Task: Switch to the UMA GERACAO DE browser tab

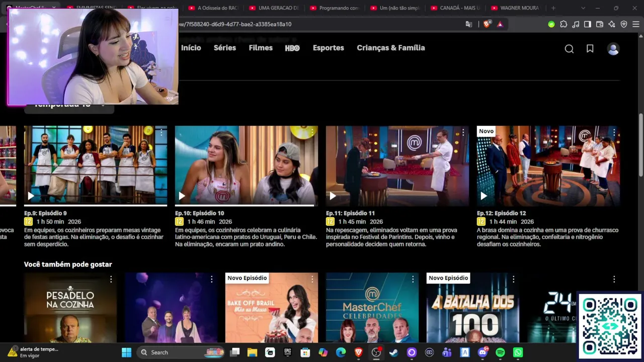Action: 274,8
